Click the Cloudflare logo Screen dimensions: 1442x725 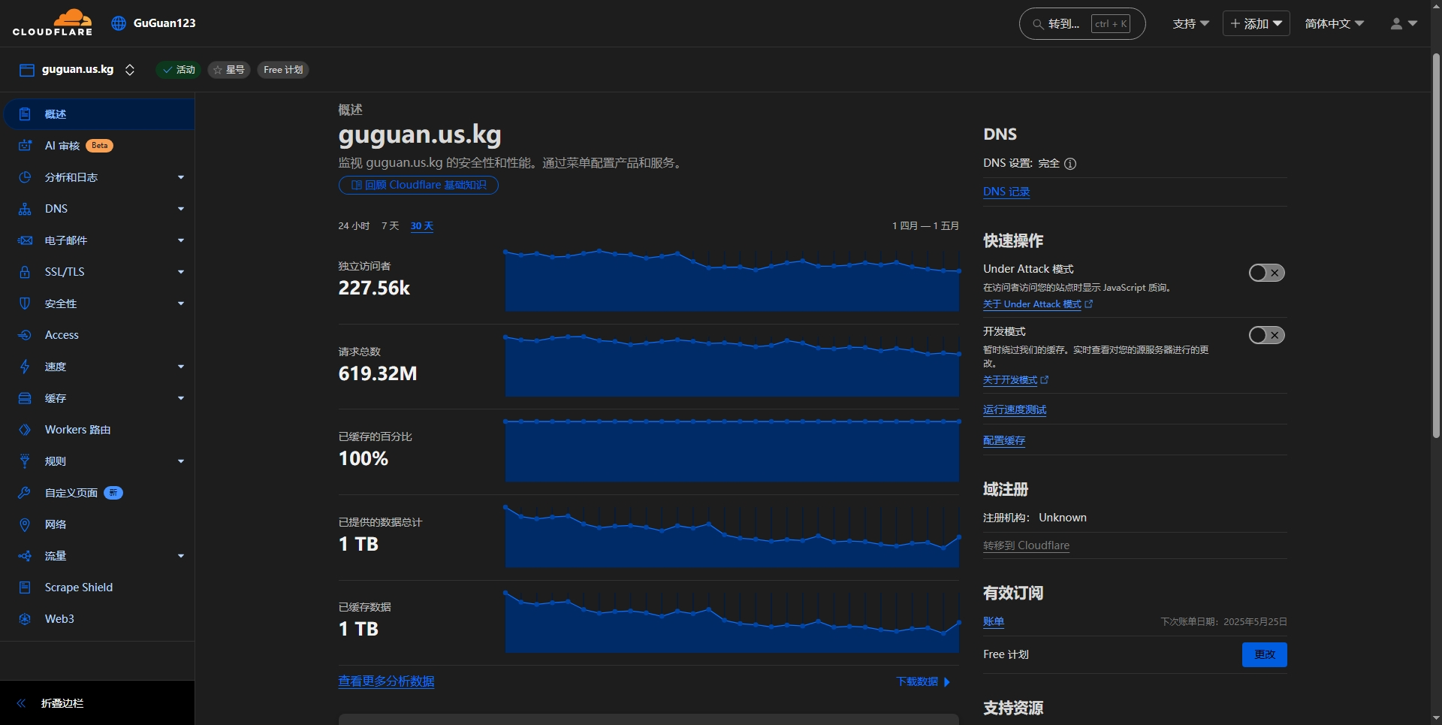pos(53,23)
